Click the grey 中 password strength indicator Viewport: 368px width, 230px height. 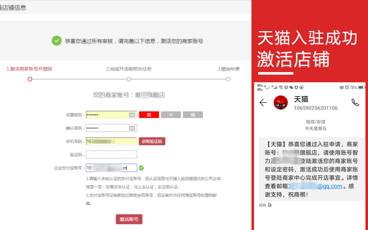pyautogui.click(x=171, y=115)
